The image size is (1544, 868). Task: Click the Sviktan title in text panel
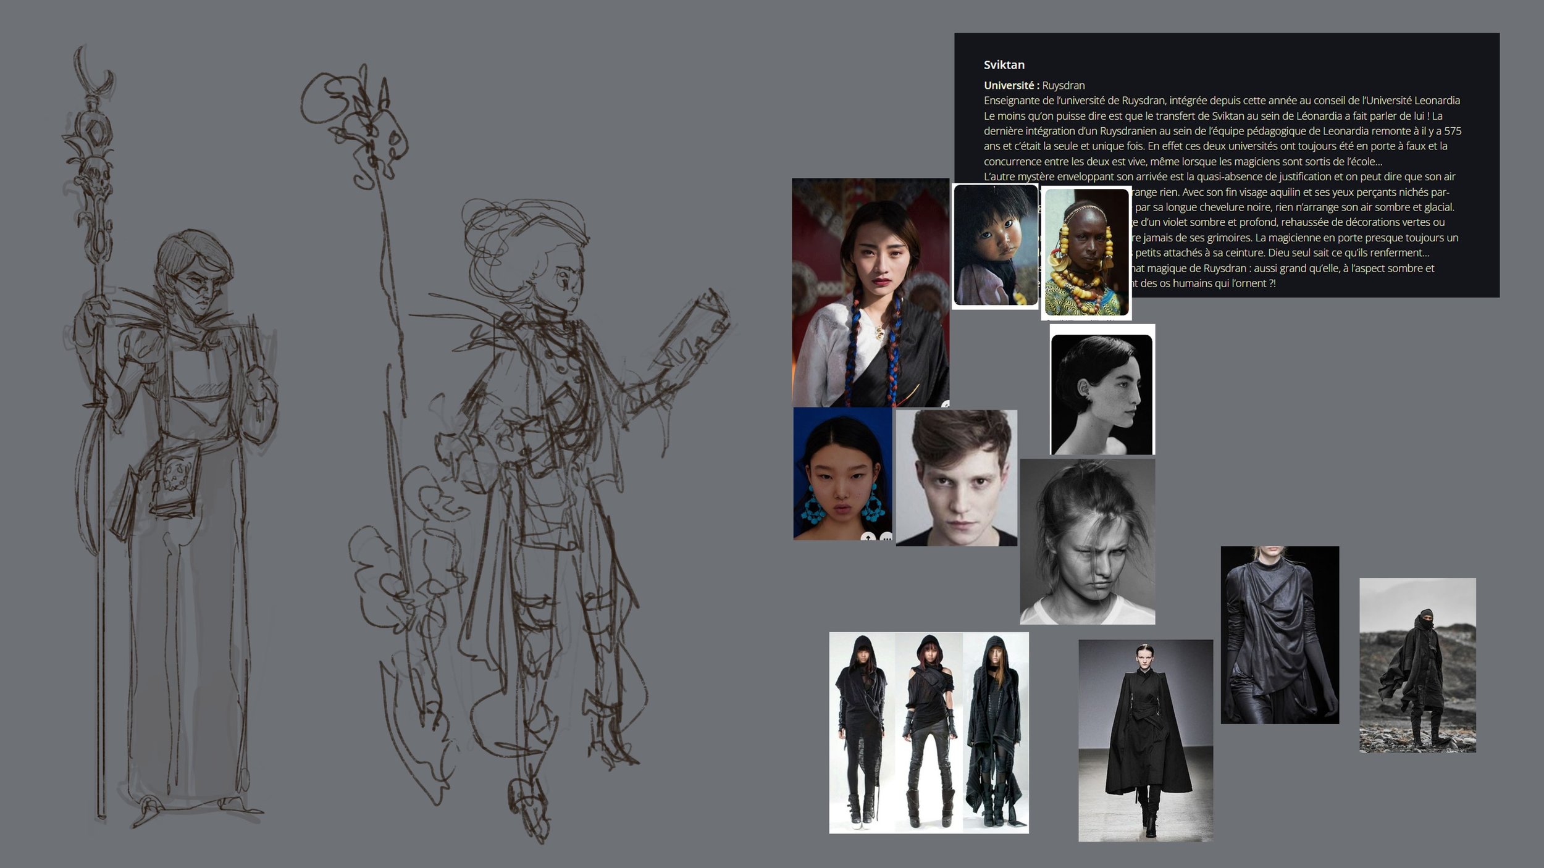(1004, 65)
